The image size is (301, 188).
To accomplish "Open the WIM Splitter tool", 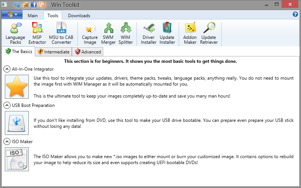I will point(126,34).
